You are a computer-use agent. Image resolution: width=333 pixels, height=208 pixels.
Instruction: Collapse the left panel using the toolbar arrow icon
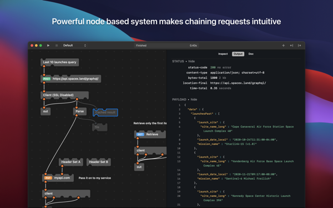[x=291, y=45]
